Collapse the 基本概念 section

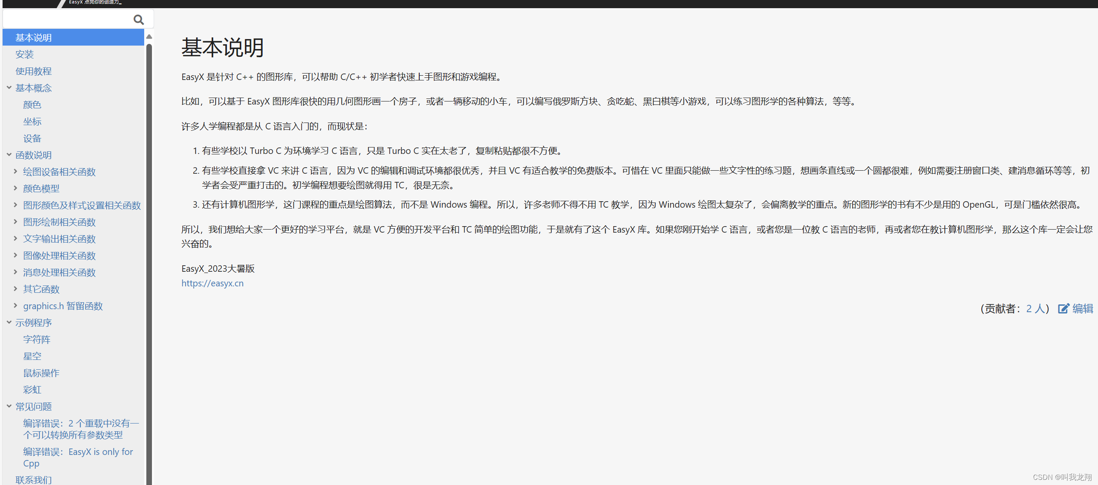click(9, 88)
